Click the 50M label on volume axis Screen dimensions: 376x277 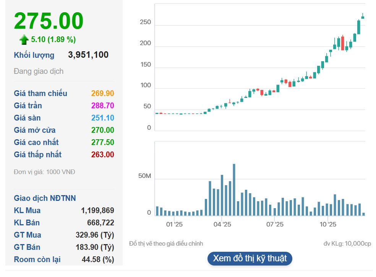(144, 176)
